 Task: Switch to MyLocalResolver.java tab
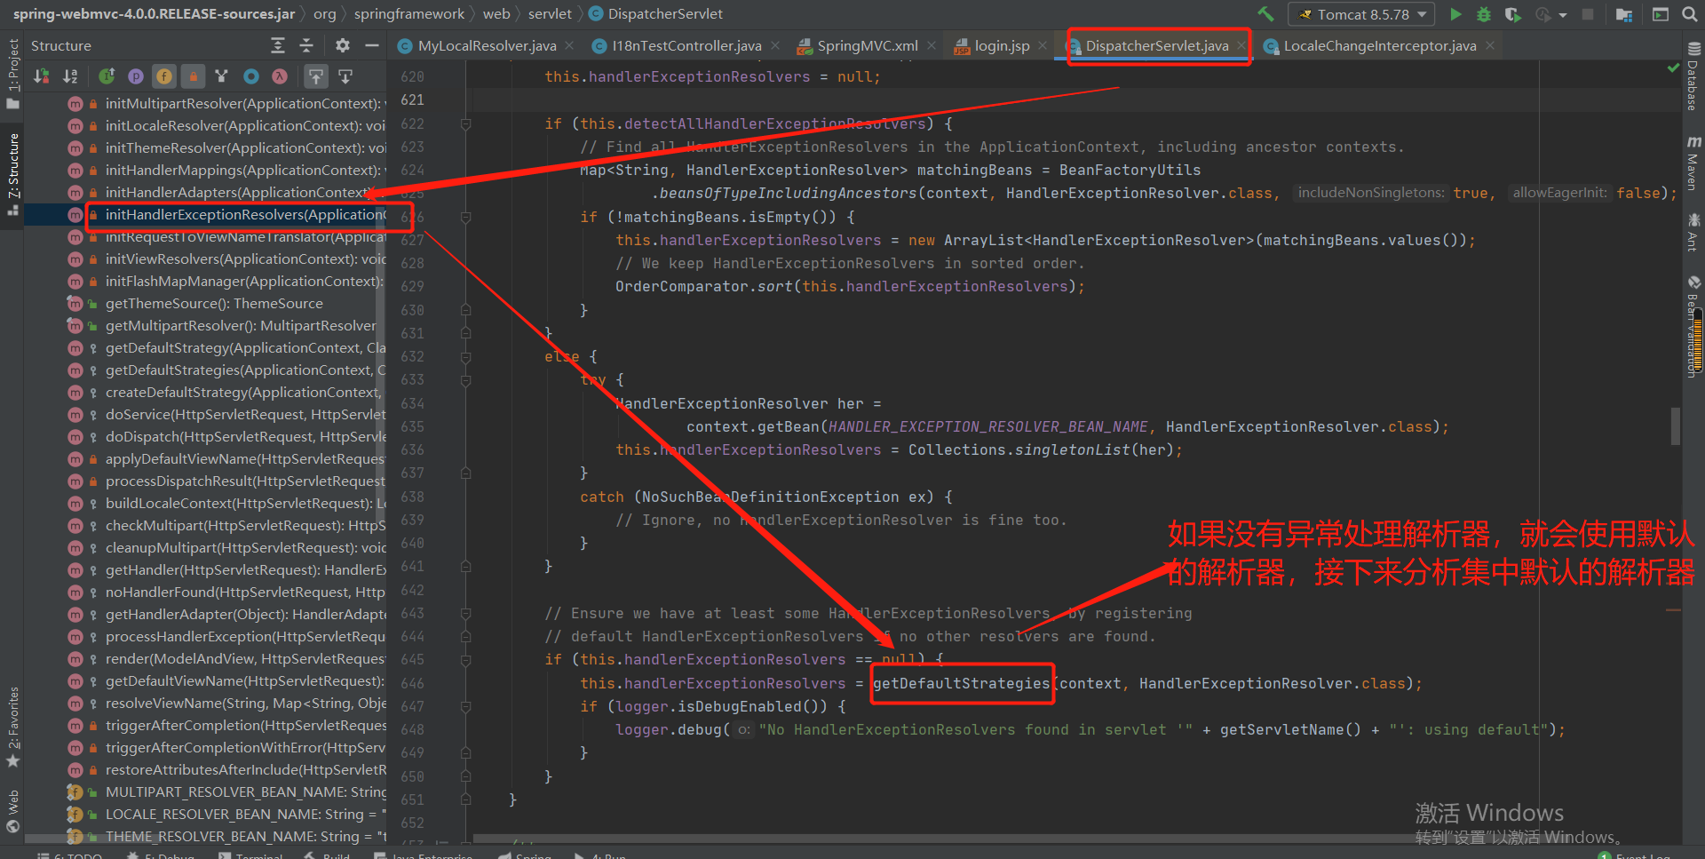point(487,46)
